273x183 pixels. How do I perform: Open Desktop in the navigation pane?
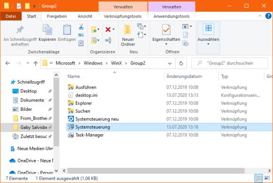click(29, 91)
